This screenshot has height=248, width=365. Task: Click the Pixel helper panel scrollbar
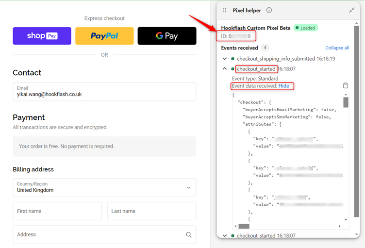(x=357, y=121)
